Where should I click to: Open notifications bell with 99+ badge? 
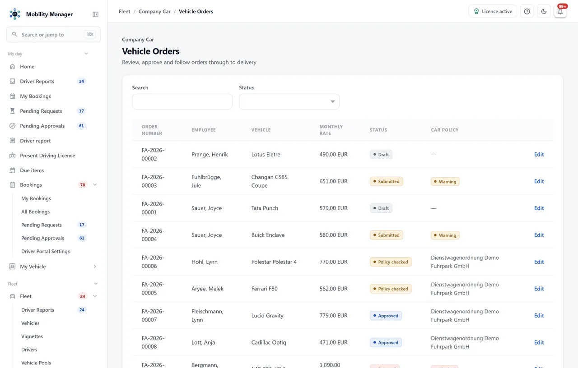pos(560,11)
